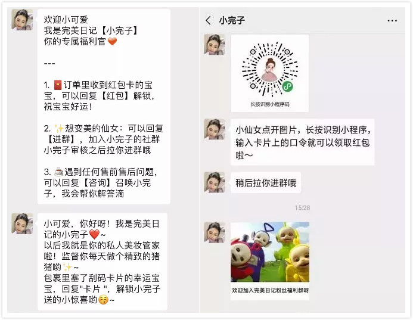The width and height of the screenshot is (413, 320).
Task: Tap the back arrow beside 小完子
Action: click(x=208, y=20)
